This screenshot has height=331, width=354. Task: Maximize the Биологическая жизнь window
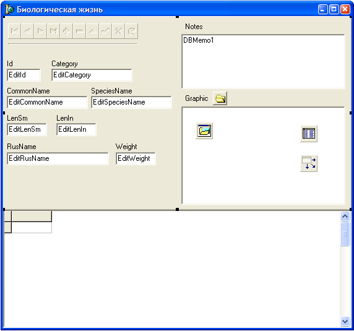click(x=334, y=9)
